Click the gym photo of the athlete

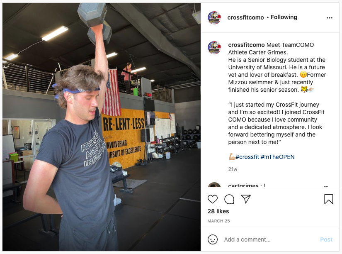point(102,127)
